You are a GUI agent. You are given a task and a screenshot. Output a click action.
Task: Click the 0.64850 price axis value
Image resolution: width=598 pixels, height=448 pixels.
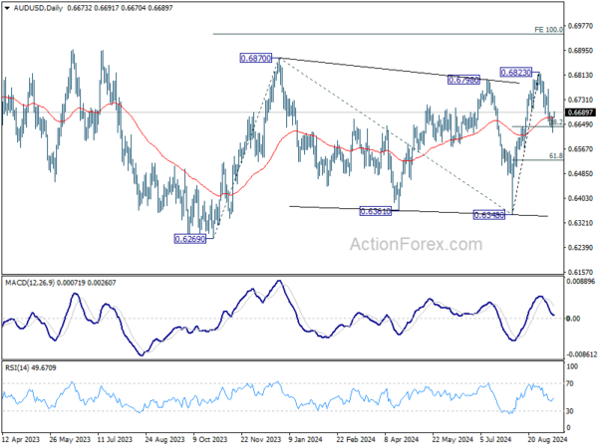pyautogui.click(x=580, y=173)
